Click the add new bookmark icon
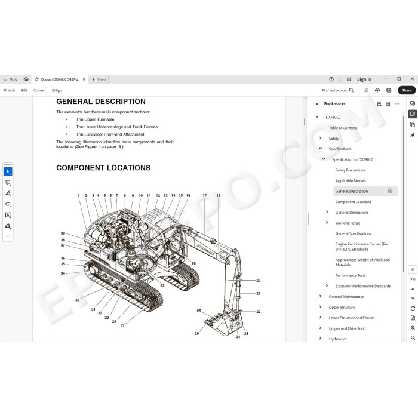 pyautogui.click(x=388, y=104)
